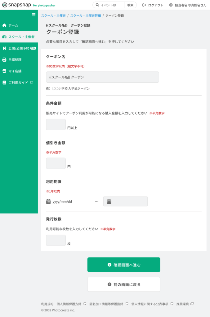The width and height of the screenshot is (210, 317).
Task: Click the magnifier icon in search box
Action: coord(97,5)
